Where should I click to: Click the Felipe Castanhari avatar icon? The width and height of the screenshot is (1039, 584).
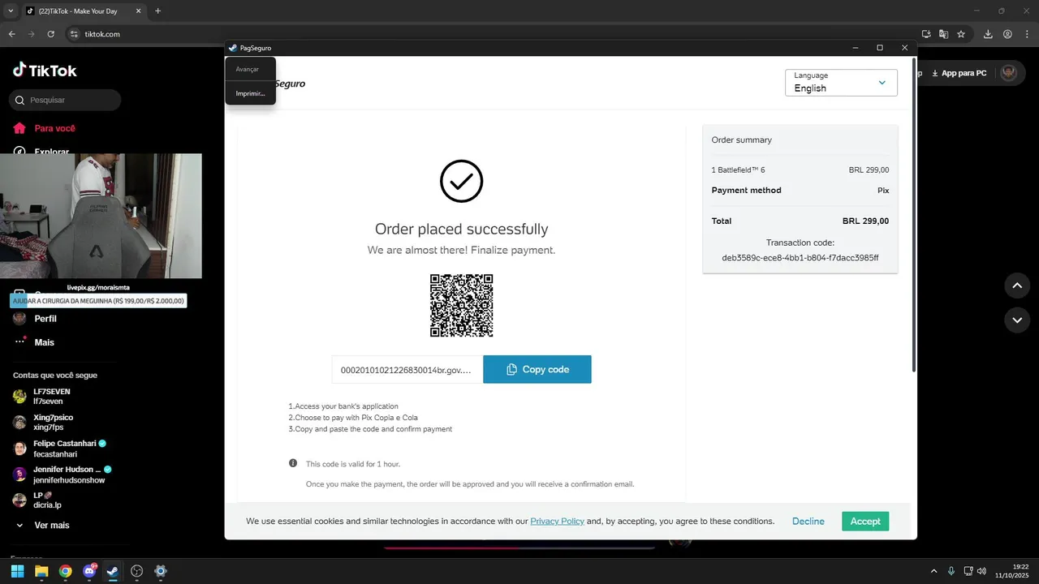pyautogui.click(x=19, y=449)
